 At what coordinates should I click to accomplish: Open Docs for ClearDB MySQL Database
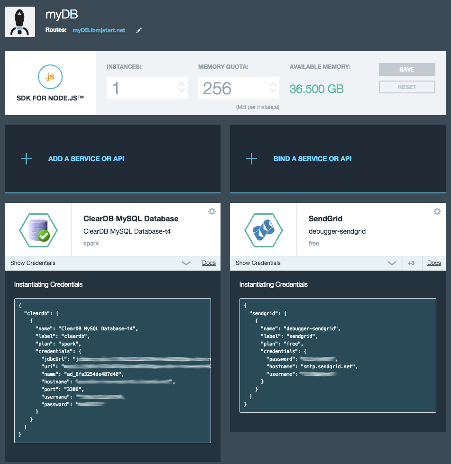[x=209, y=263]
